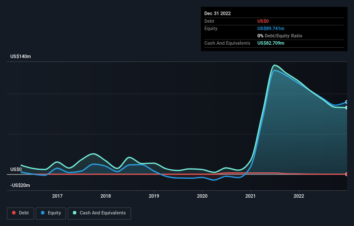Click the teal Cash end-point marker
This screenshot has height=226, width=354.
(x=347, y=108)
